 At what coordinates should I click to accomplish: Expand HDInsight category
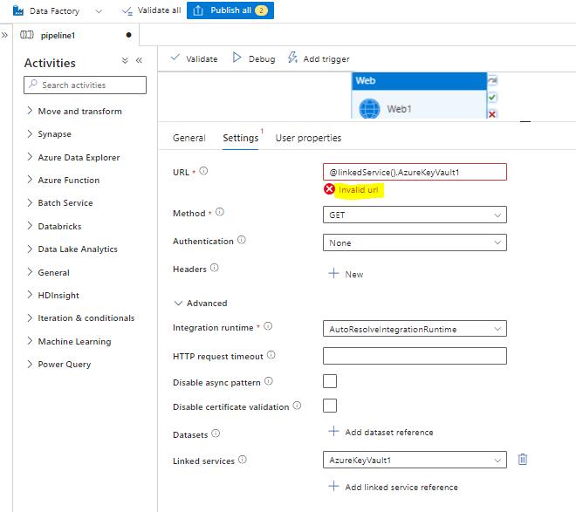click(x=53, y=295)
